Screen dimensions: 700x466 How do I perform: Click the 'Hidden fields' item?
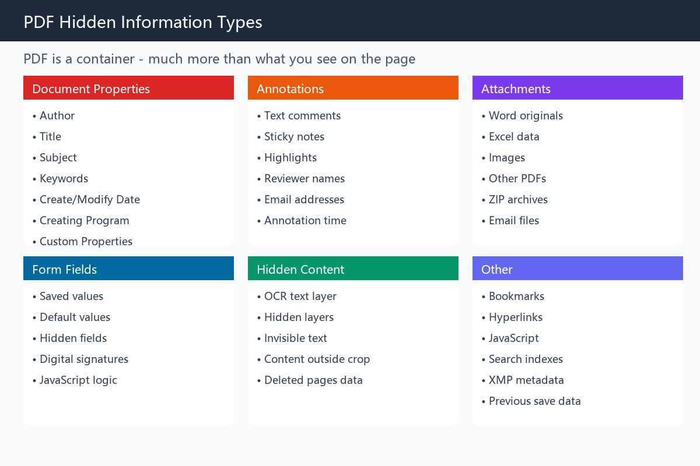(x=69, y=338)
